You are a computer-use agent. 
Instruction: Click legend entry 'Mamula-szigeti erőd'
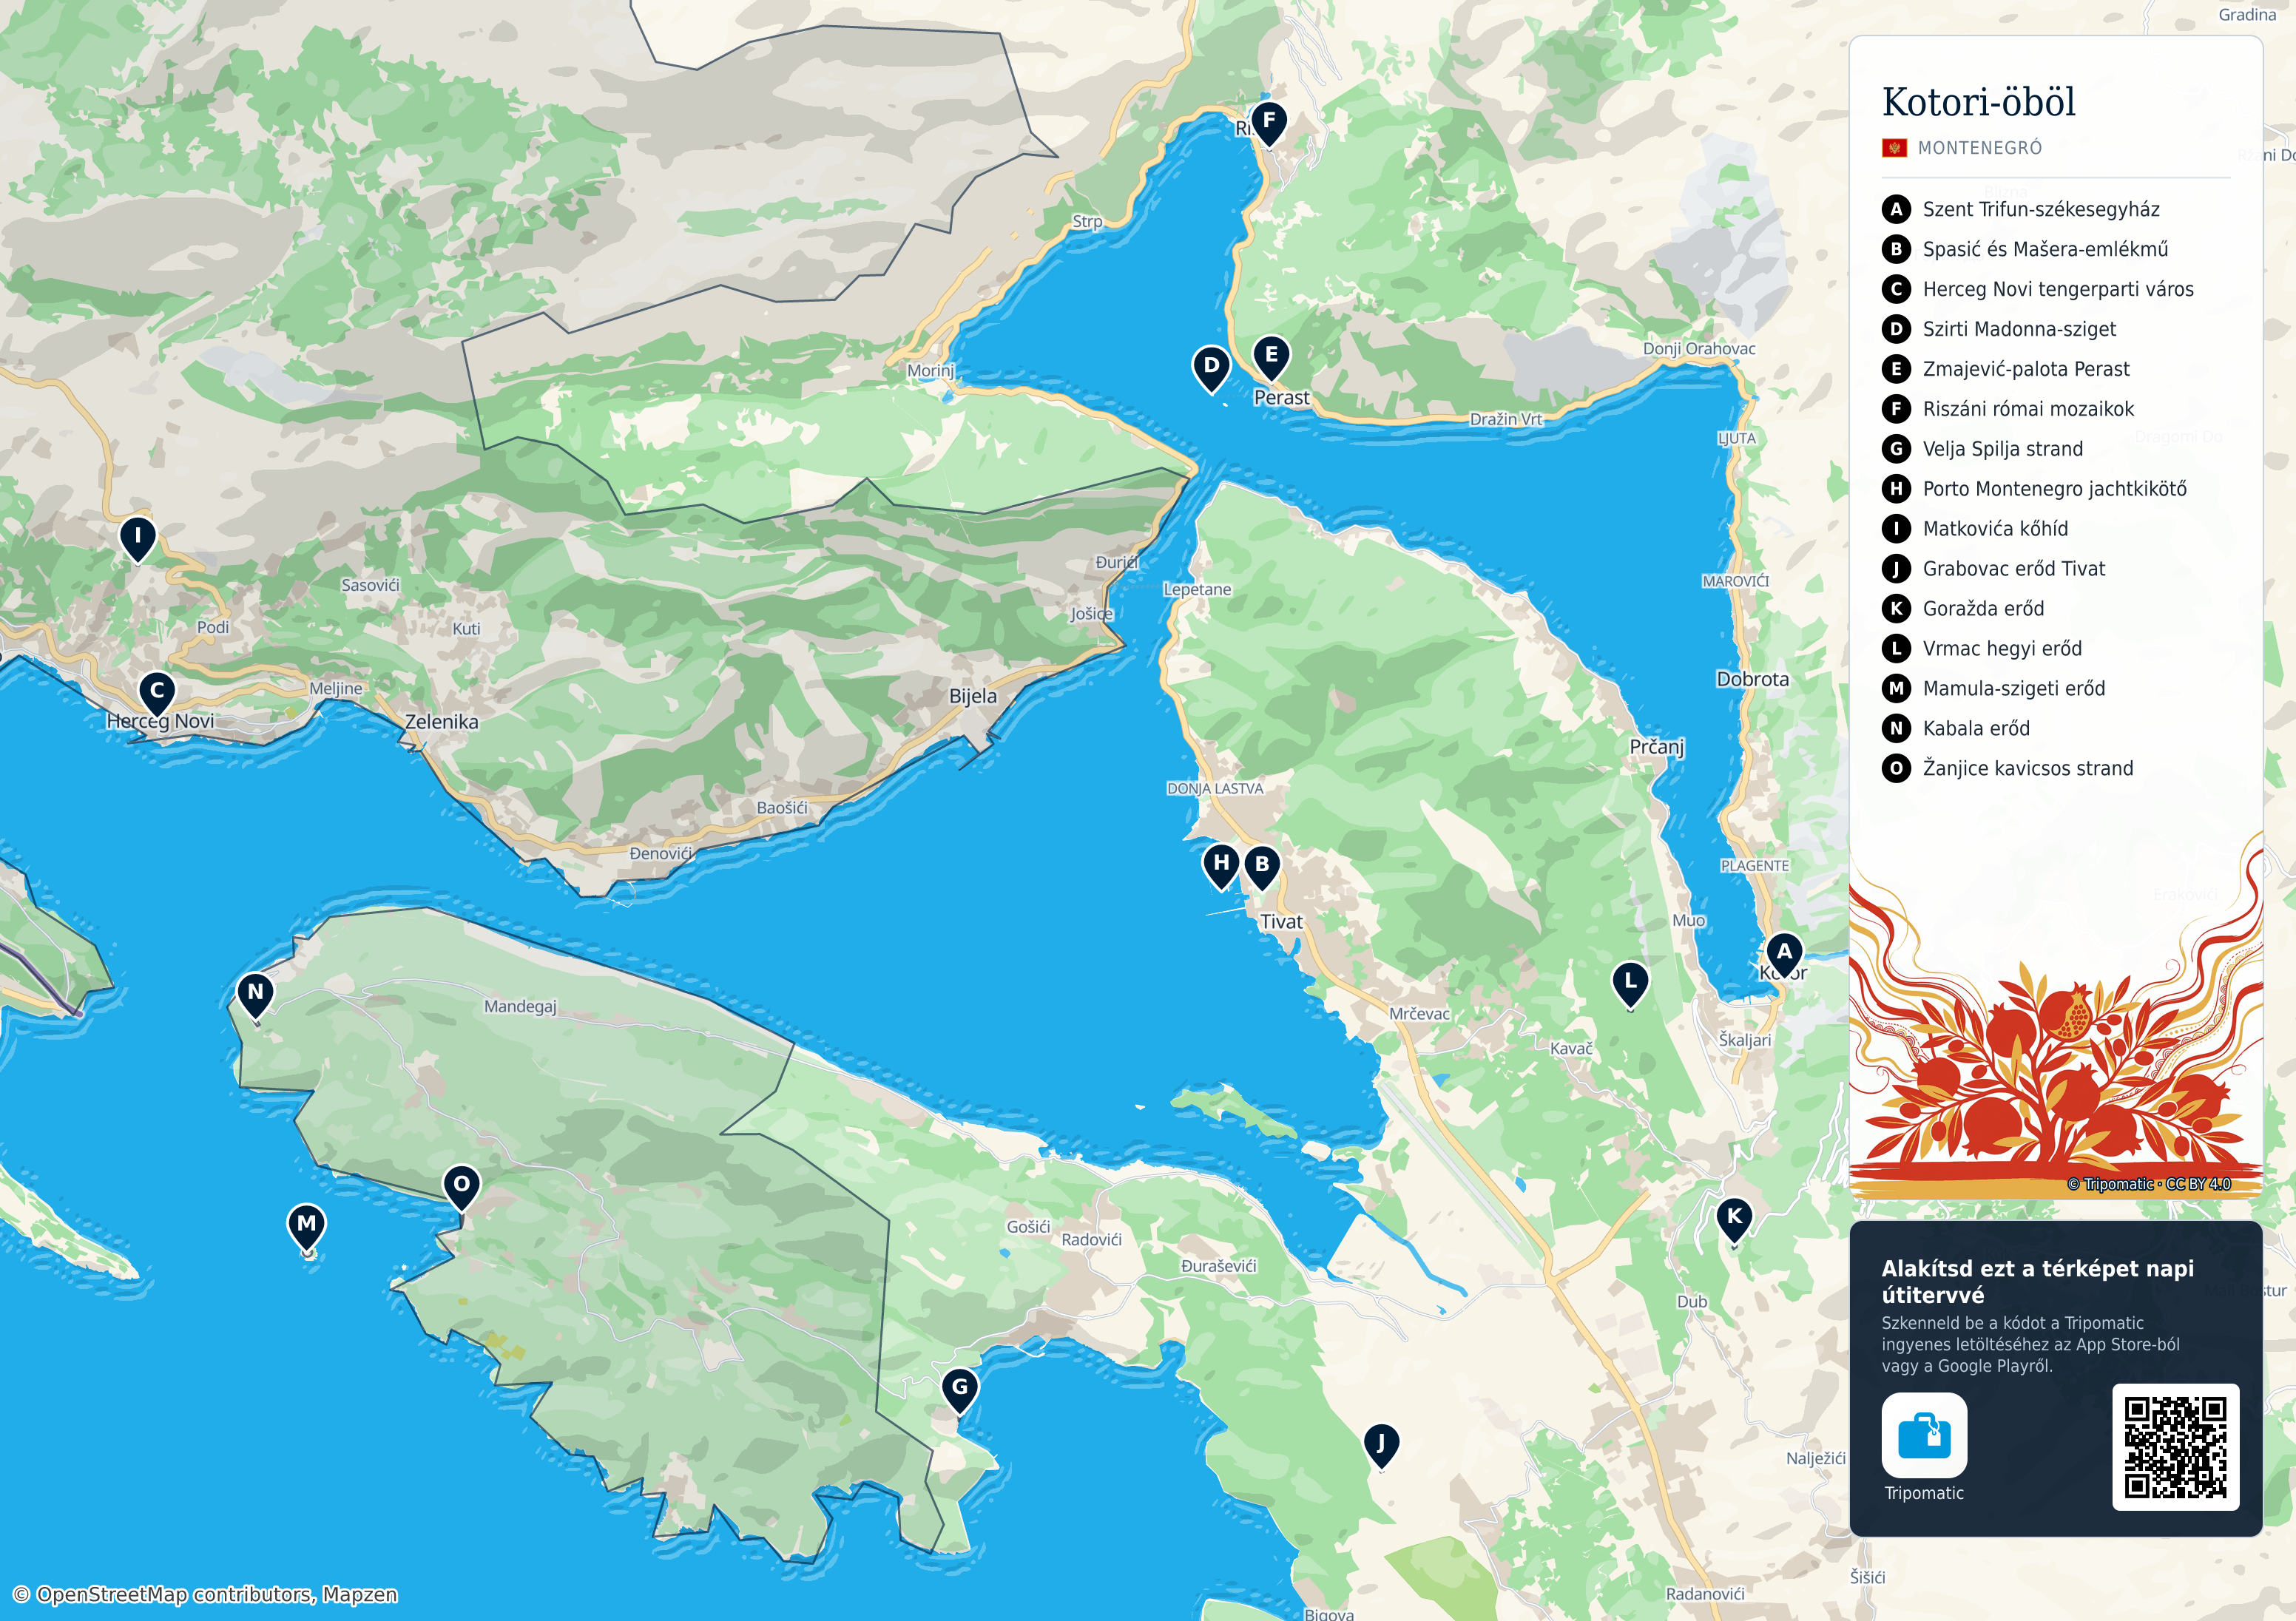[2014, 689]
